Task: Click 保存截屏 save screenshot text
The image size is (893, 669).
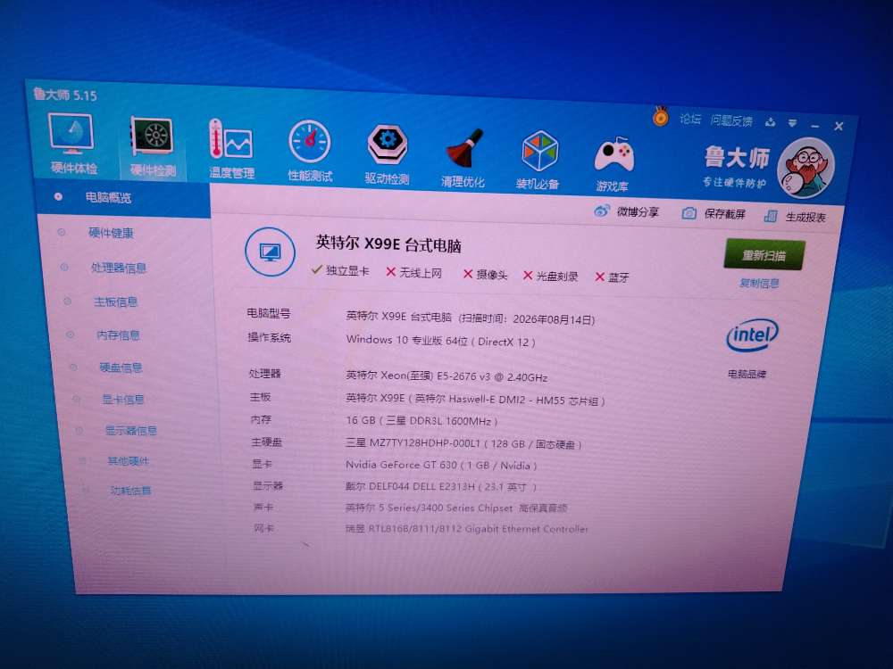Action: (x=724, y=214)
